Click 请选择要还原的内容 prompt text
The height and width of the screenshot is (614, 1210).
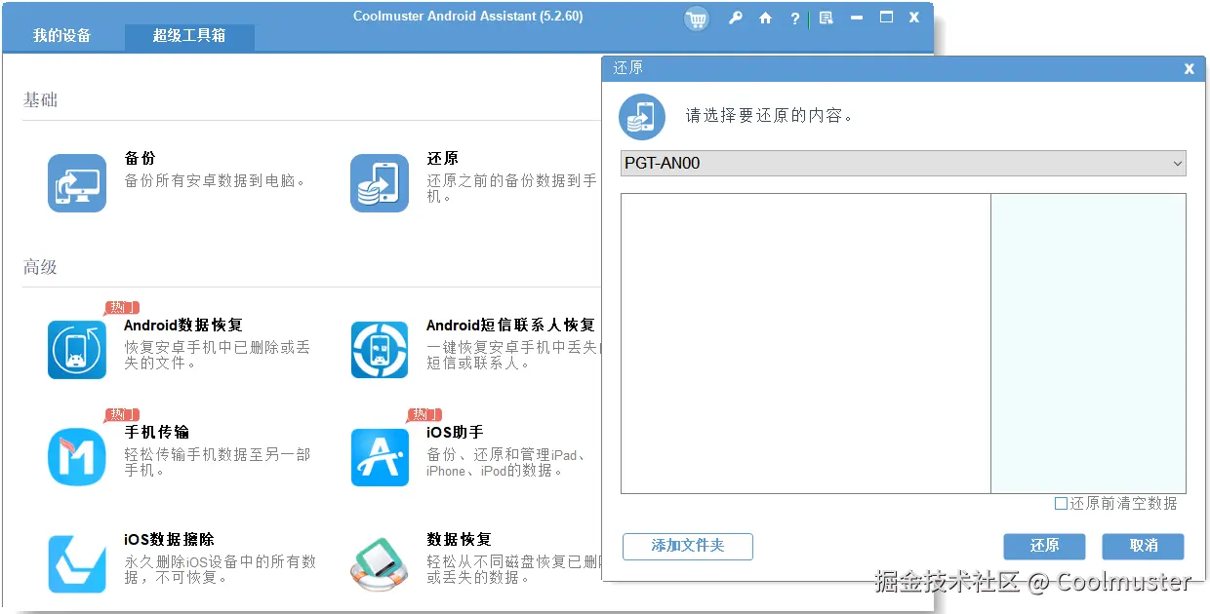click(x=769, y=116)
